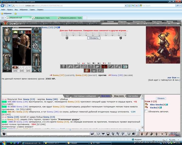Viewport: 182px width, 145px height.
Task: Click the helmet equipment slot
Action: pyautogui.click(x=7, y=32)
